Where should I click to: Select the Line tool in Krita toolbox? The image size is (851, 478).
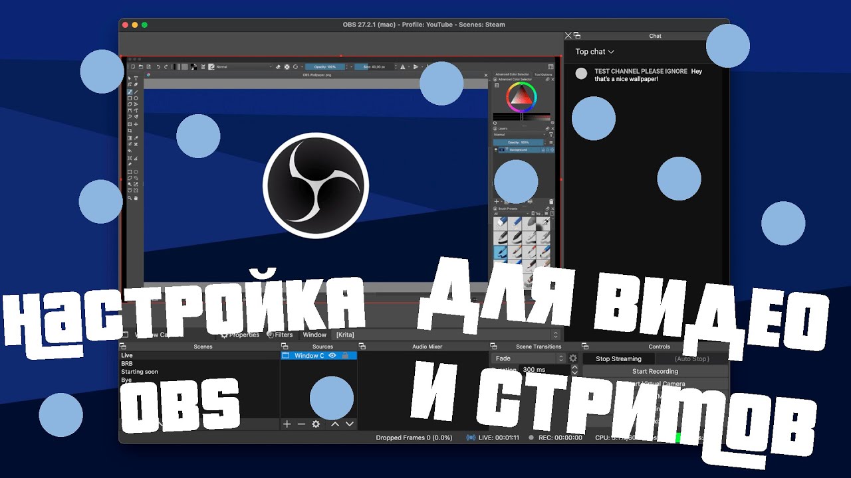(x=136, y=92)
